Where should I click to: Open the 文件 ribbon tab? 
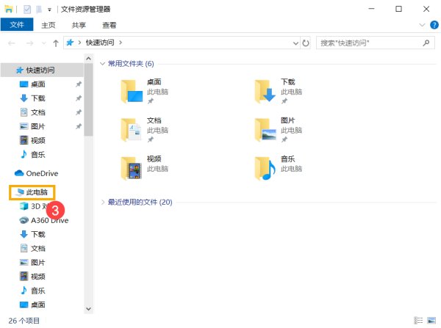17,25
